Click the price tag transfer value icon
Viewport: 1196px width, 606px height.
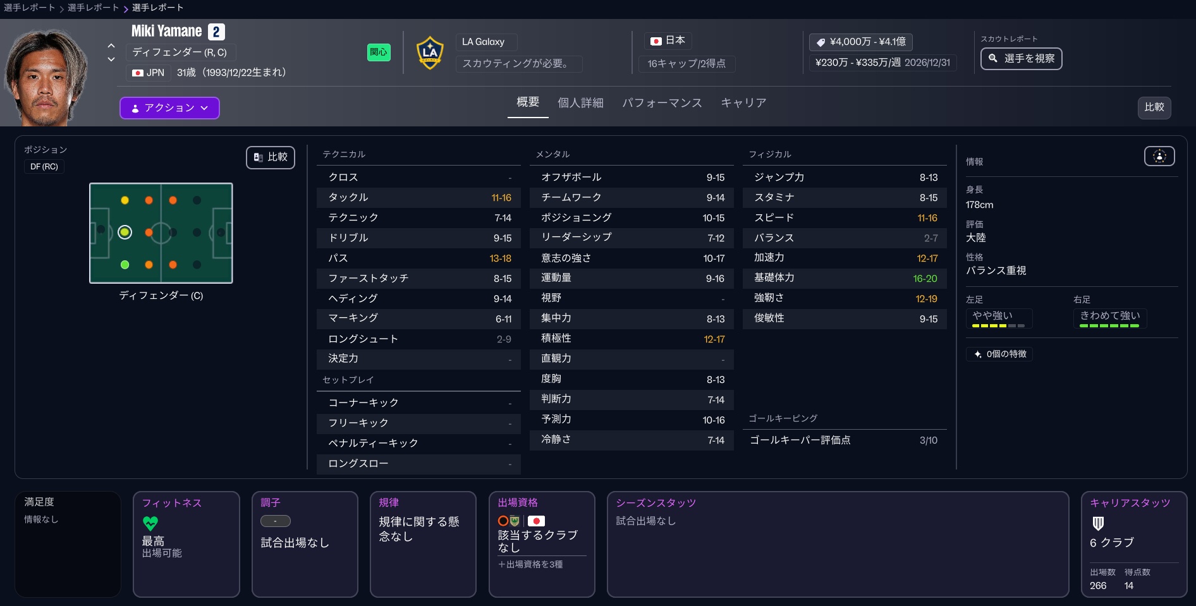click(x=821, y=42)
